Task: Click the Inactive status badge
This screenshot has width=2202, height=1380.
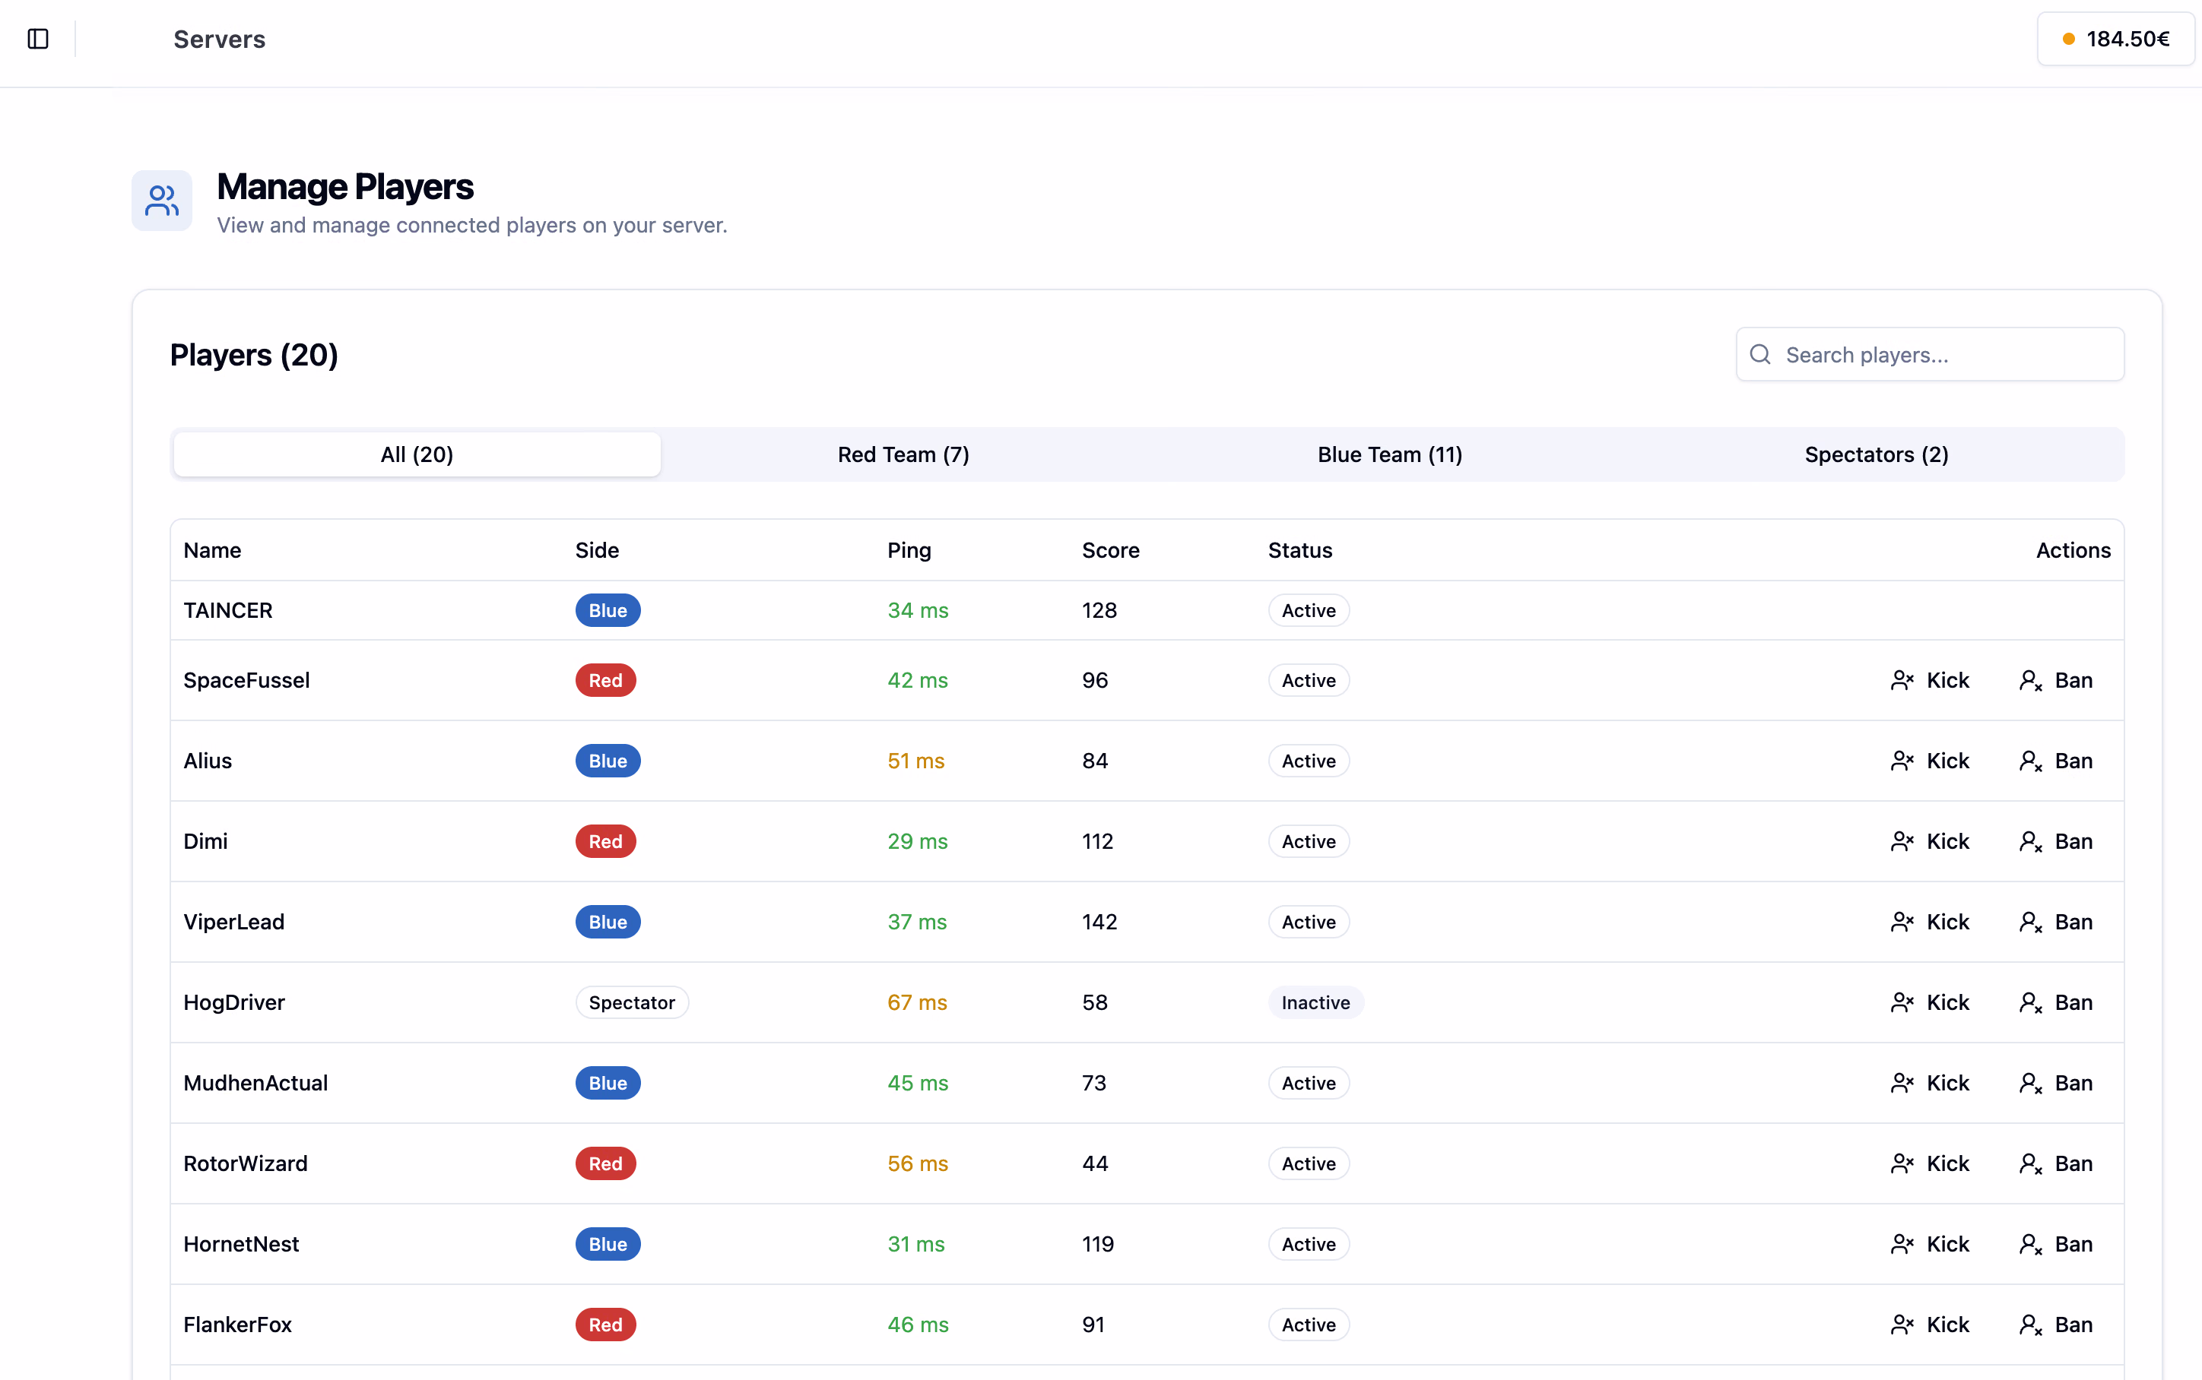Action: click(x=1315, y=1002)
